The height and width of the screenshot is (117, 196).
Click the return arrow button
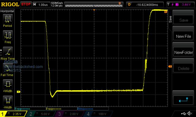pos(183,100)
